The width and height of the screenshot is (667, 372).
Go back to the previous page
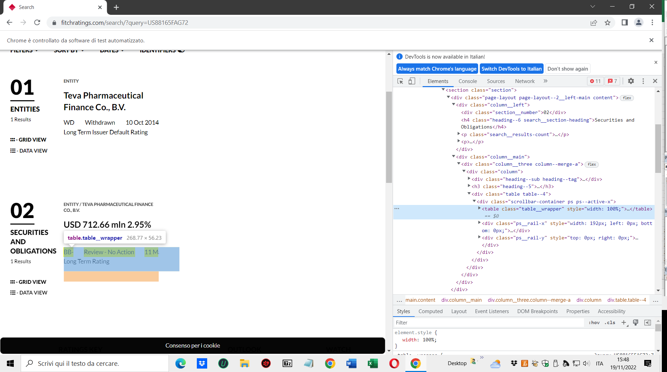10,22
